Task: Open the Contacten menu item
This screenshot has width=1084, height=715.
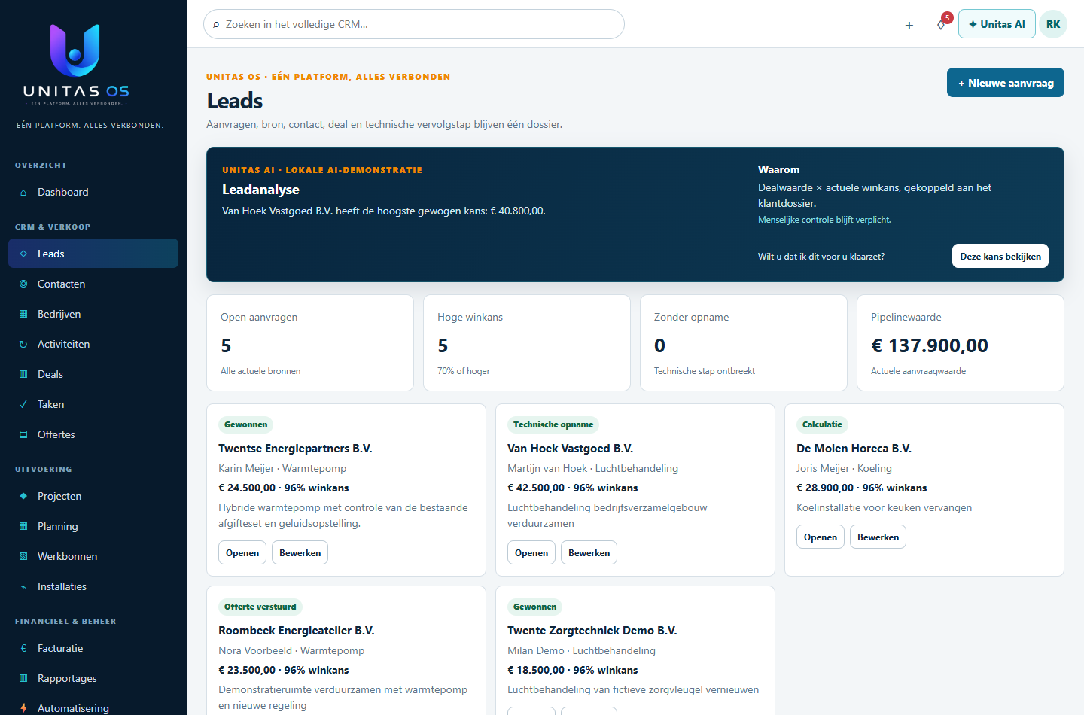Action: tap(93, 284)
